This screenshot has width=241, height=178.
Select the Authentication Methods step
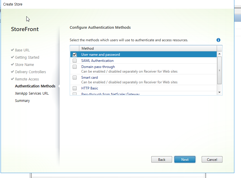pos(35,86)
